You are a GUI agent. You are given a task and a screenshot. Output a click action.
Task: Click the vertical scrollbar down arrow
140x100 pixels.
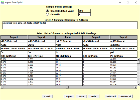(138, 84)
